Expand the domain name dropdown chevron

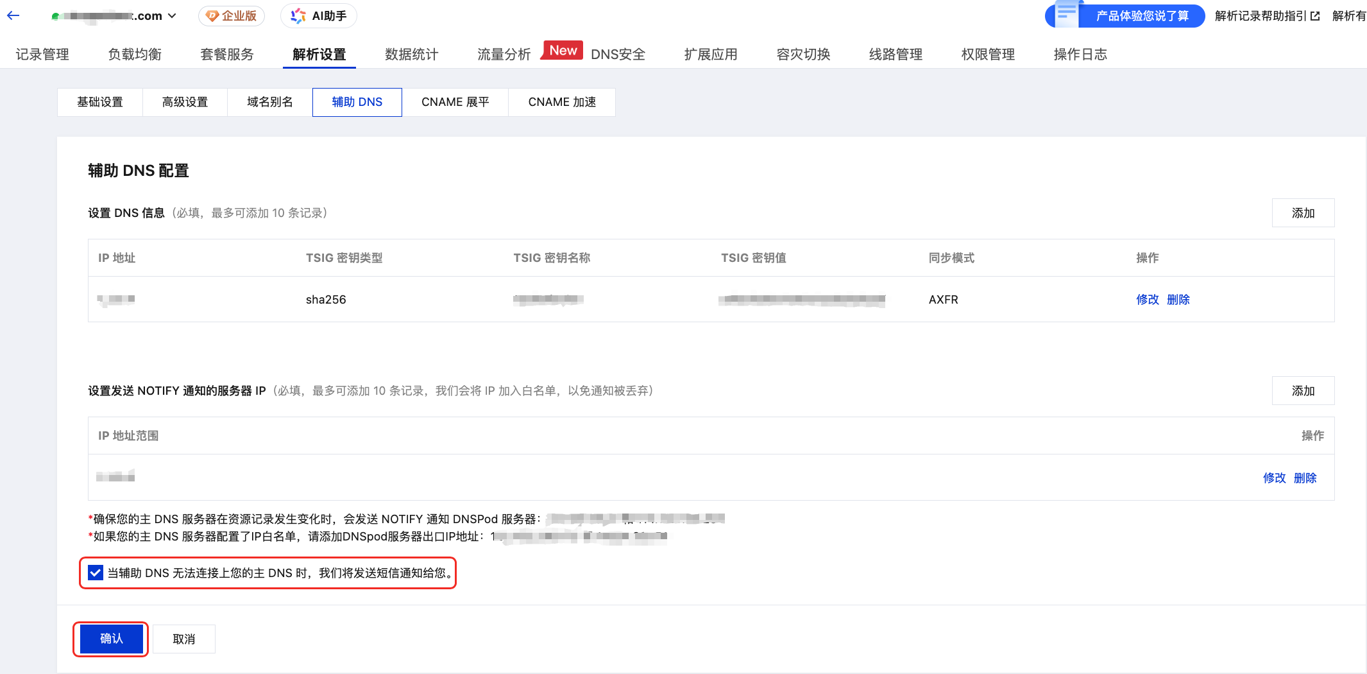click(172, 16)
